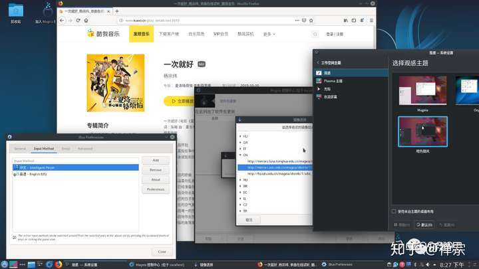The width and height of the screenshot is (479, 269).
Task: Expand the GR mirror country node
Action: click(240, 142)
